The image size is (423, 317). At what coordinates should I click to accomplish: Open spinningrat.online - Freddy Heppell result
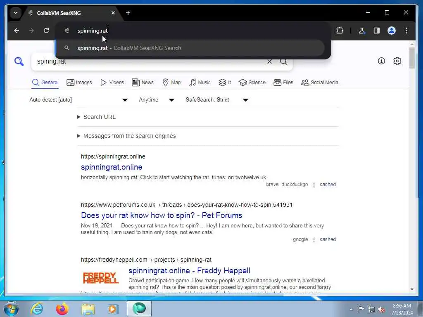[x=189, y=271]
